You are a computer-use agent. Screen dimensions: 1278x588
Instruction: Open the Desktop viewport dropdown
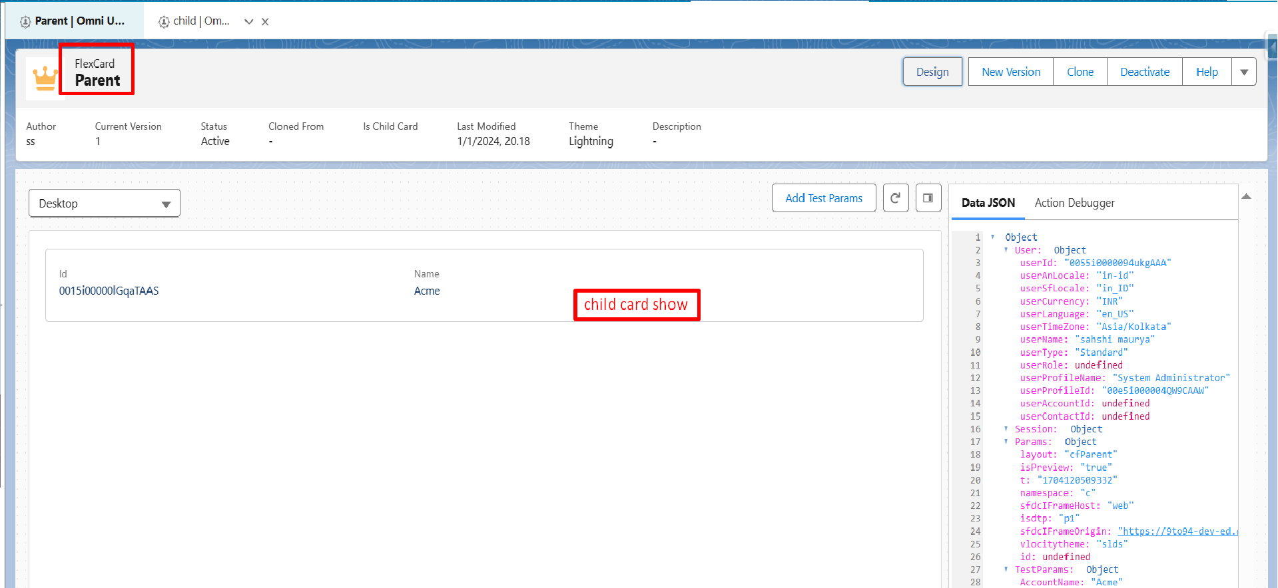(105, 204)
